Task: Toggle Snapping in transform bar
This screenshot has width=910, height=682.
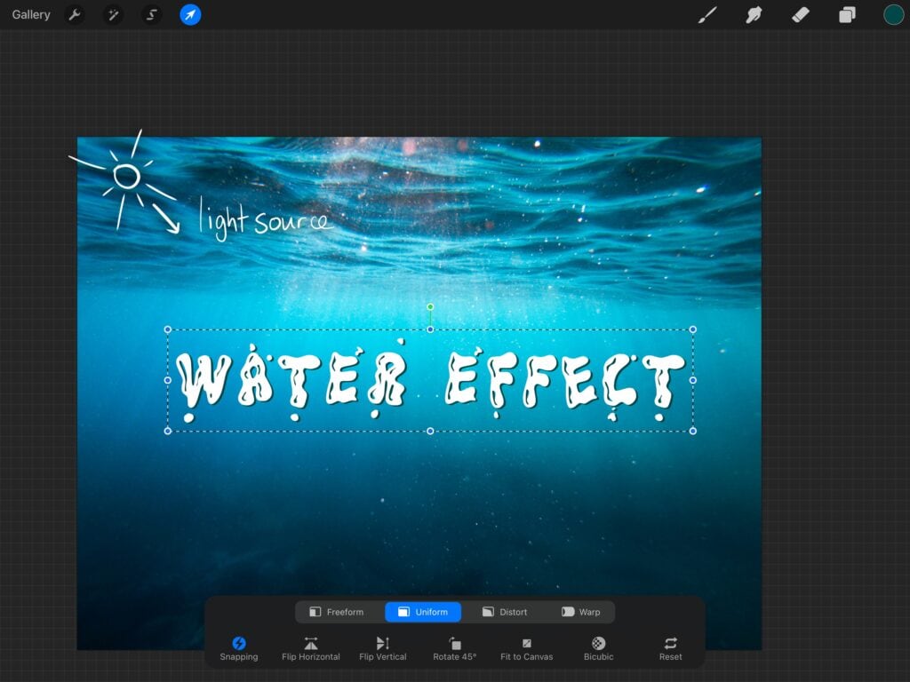Action: [x=239, y=648]
